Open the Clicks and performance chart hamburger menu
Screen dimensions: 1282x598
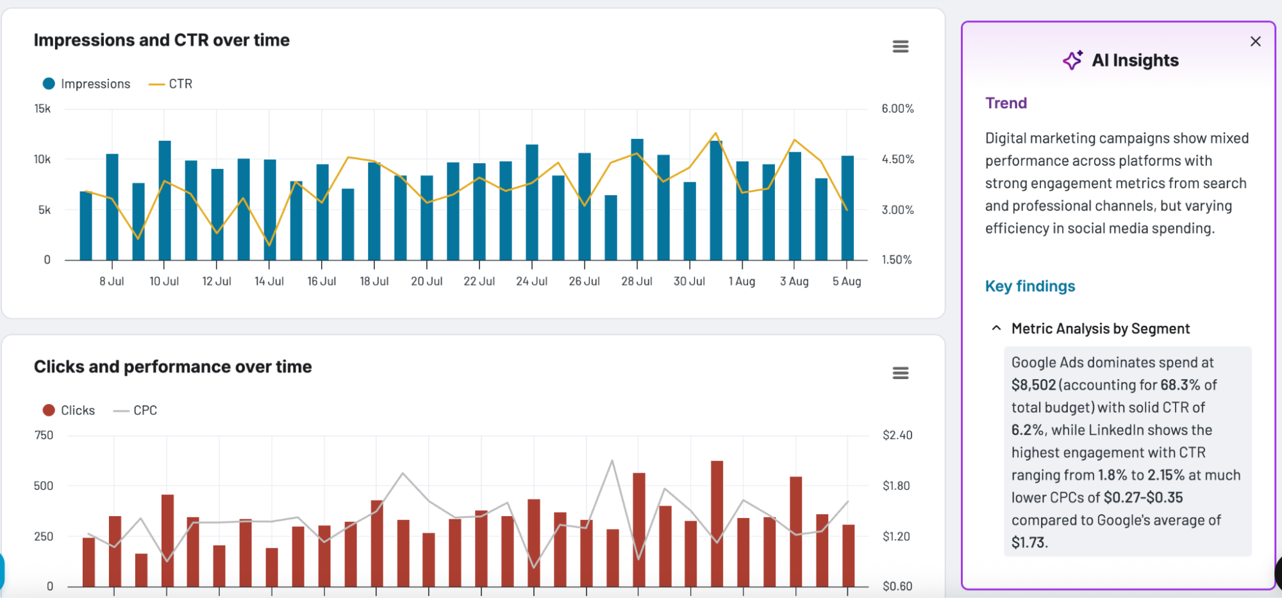[900, 373]
